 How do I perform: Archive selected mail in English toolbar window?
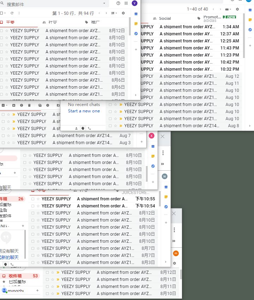click(x=14, y=105)
